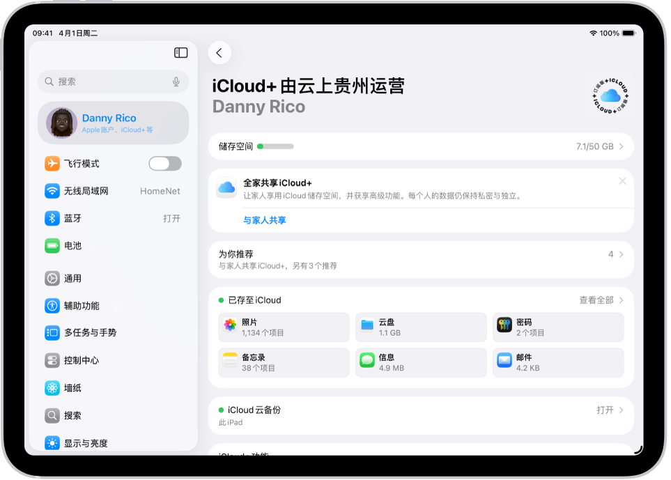671x480 pixels.
Task: Tap the 储存空间 storage usage bar
Action: tap(420, 146)
